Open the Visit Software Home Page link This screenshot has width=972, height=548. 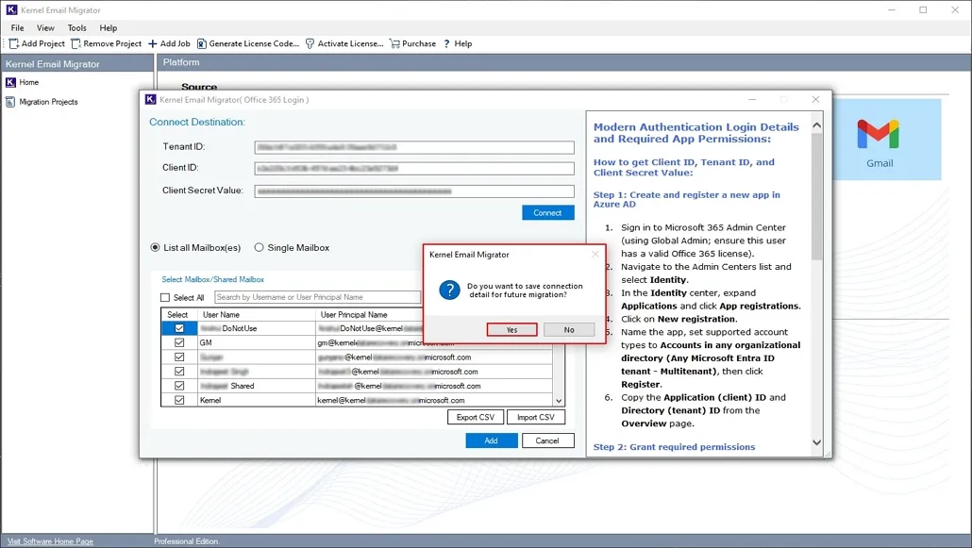click(49, 540)
